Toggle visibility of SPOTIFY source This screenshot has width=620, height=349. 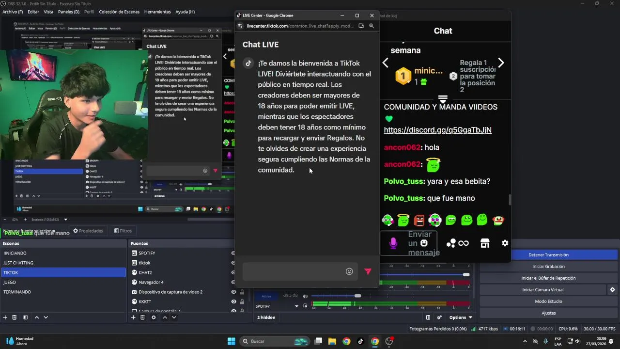233,253
